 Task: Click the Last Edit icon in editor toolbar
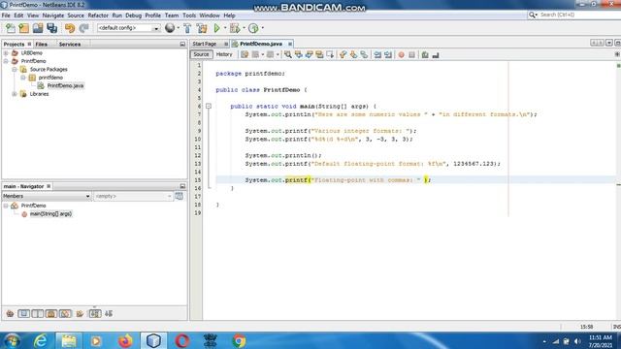(x=245, y=54)
